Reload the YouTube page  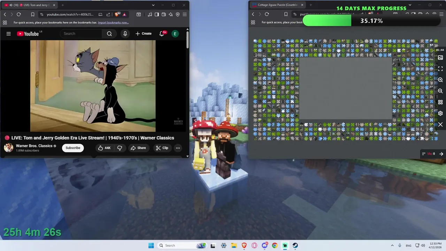pyautogui.click(x=19, y=14)
